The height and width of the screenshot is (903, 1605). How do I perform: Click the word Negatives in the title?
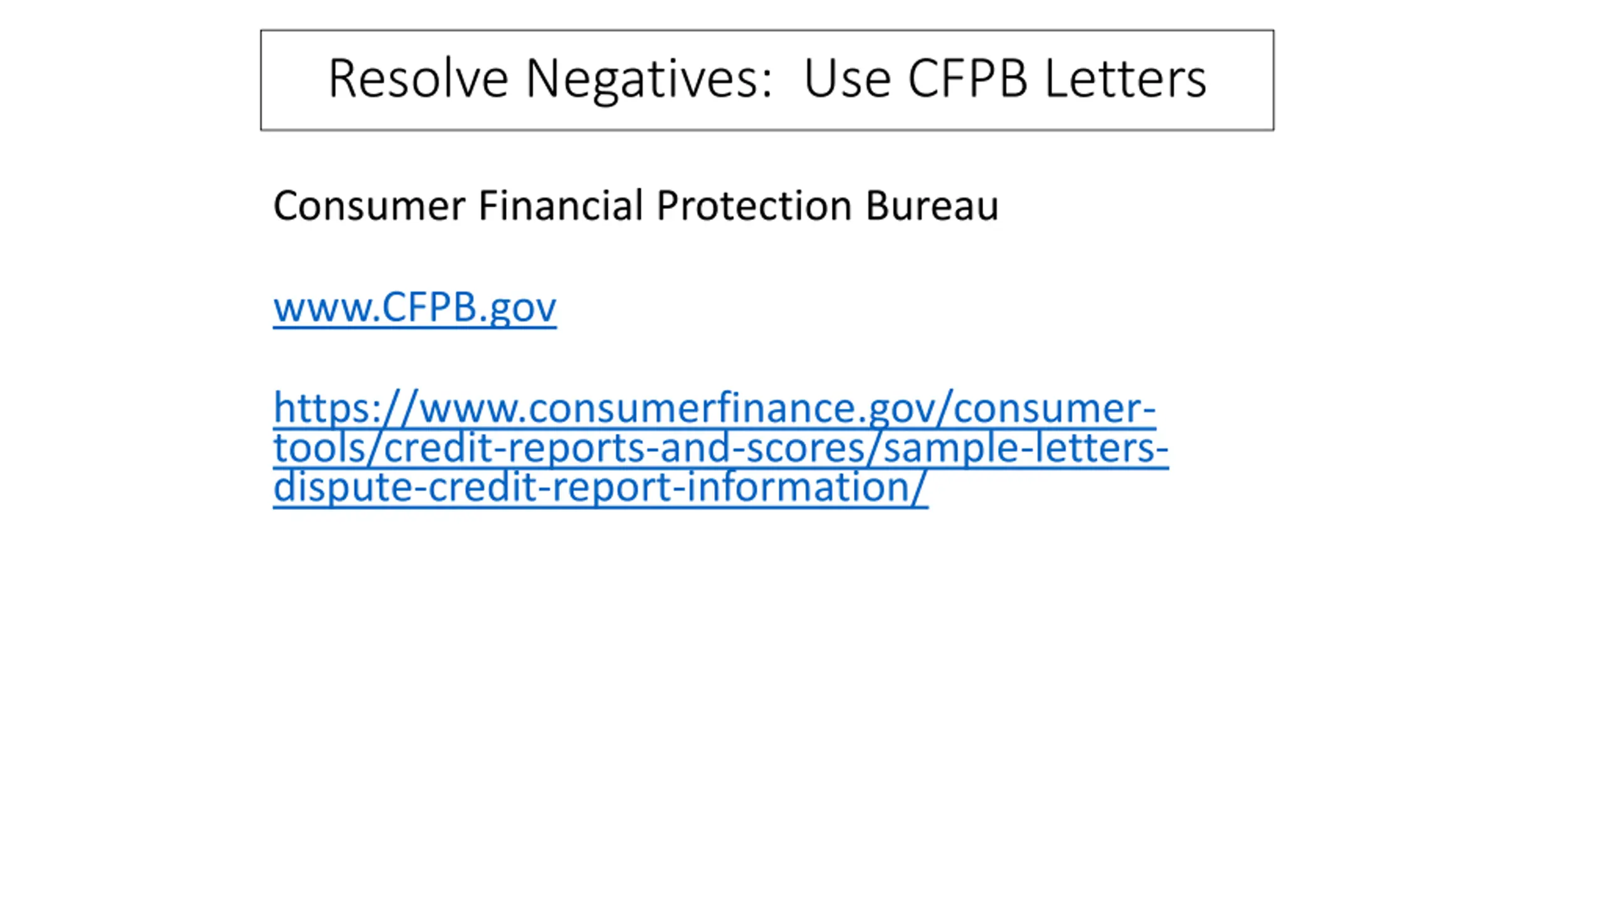coord(649,80)
